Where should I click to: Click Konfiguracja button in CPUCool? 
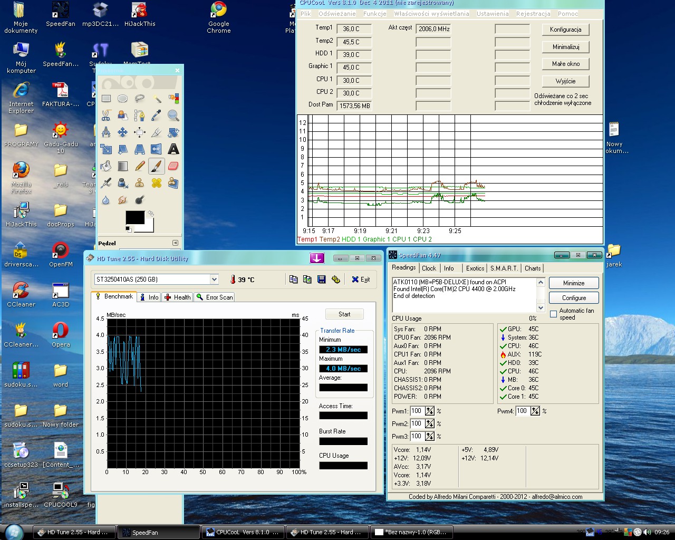tap(566, 30)
